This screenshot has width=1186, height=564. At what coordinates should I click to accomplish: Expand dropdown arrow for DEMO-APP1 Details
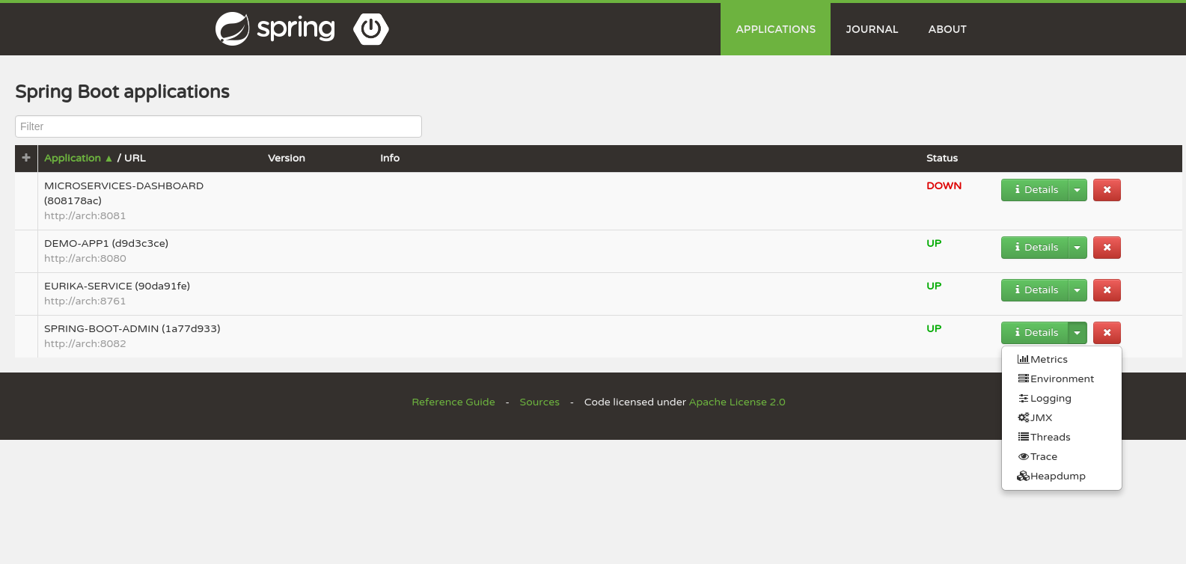[1078, 248]
